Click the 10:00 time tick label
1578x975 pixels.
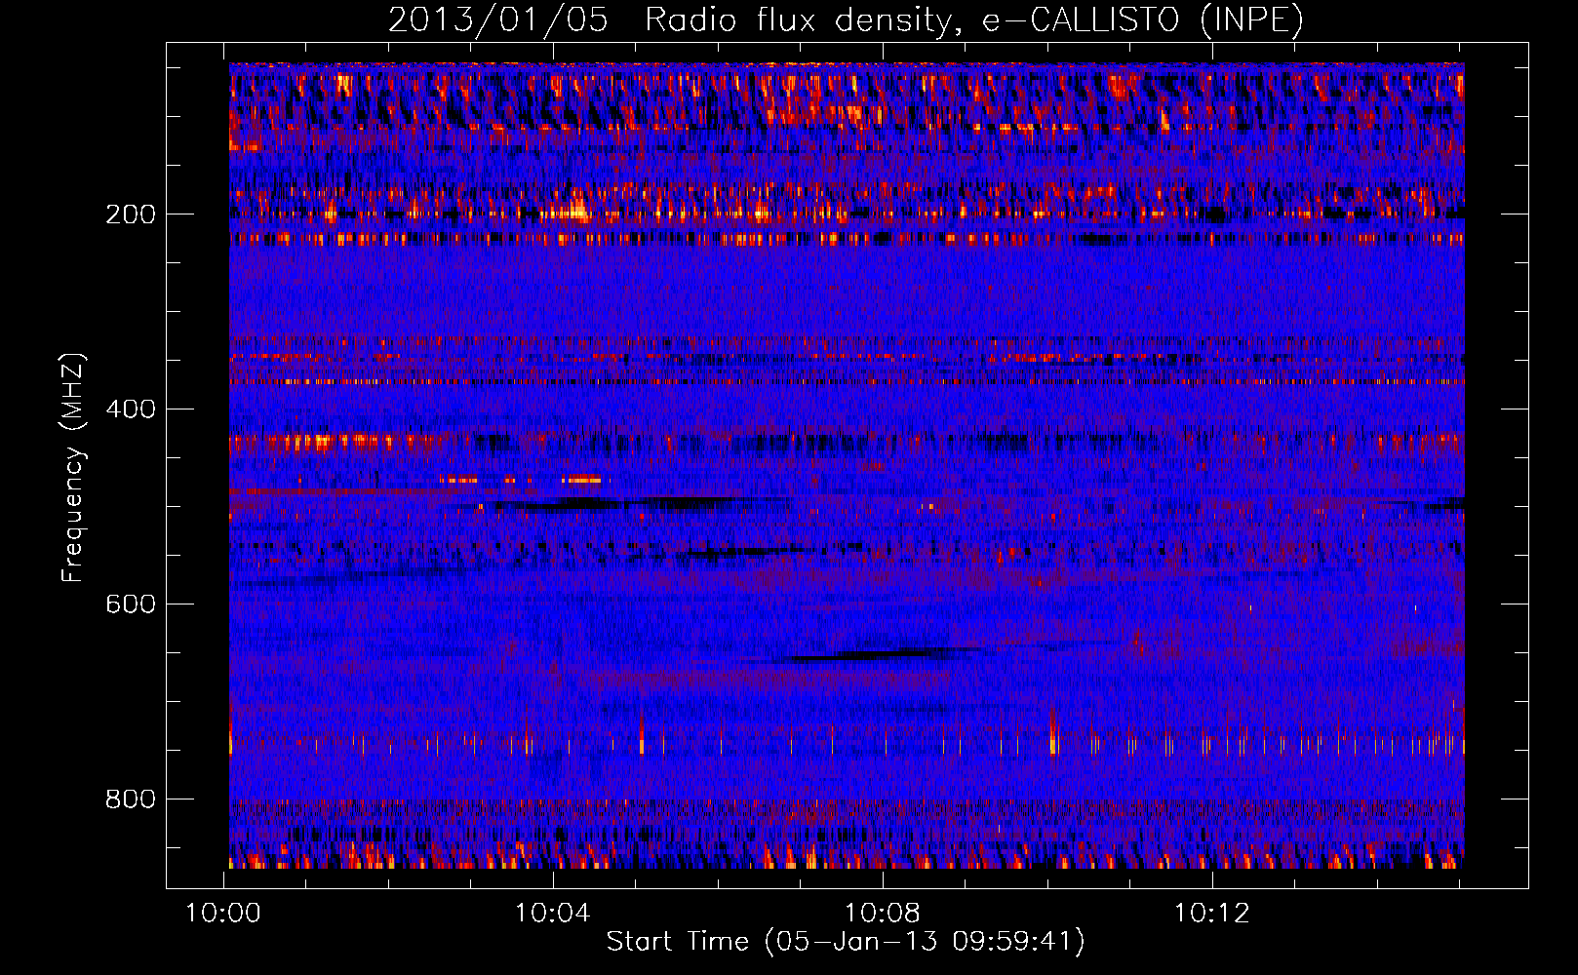(223, 914)
